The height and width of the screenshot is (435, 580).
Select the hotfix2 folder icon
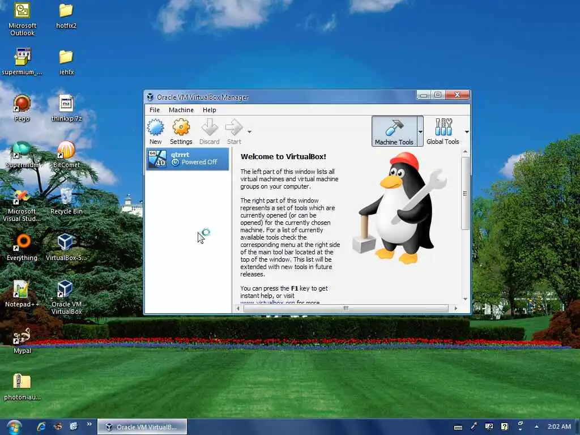(x=66, y=16)
